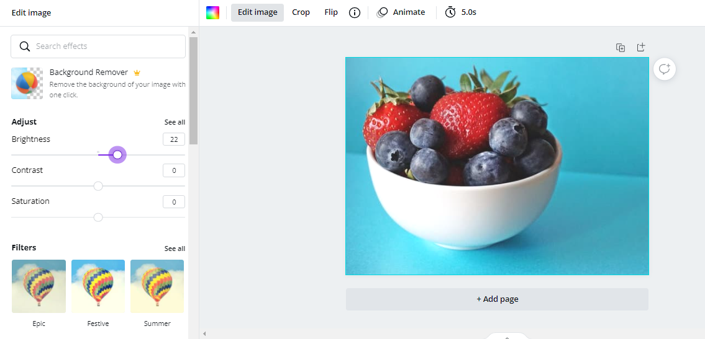This screenshot has height=339, width=705.
Task: Click the Animate circles icon
Action: tap(382, 12)
